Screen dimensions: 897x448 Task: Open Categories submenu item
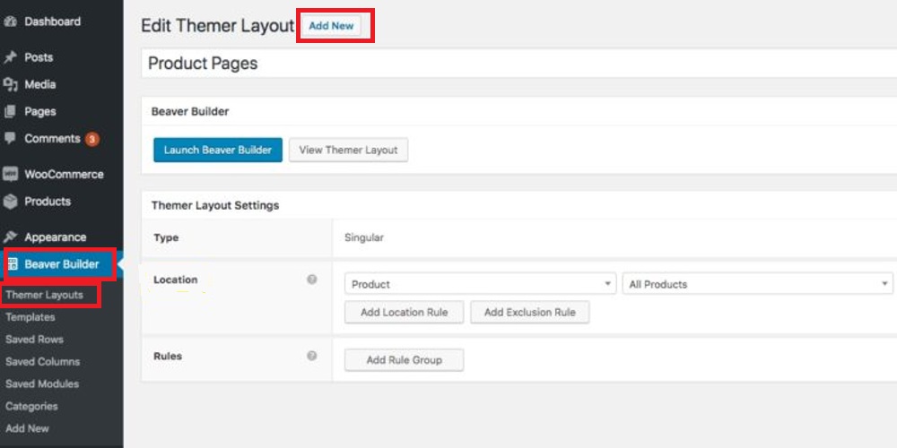pyautogui.click(x=31, y=406)
